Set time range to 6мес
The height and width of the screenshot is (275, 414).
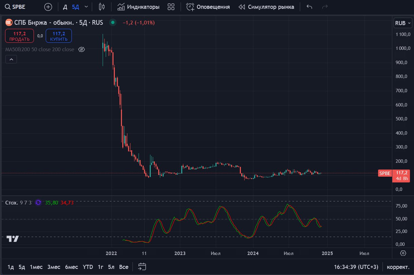[x=71, y=267]
